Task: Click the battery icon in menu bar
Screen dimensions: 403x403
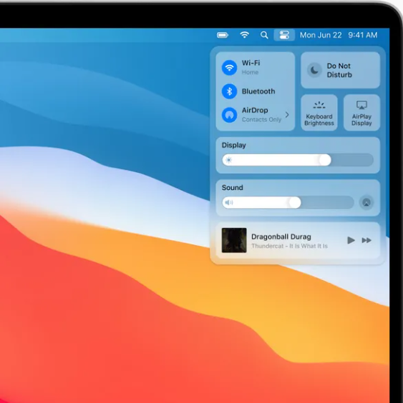Action: coord(223,35)
